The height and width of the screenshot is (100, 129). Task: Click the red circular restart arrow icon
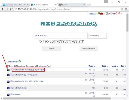point(116,14)
